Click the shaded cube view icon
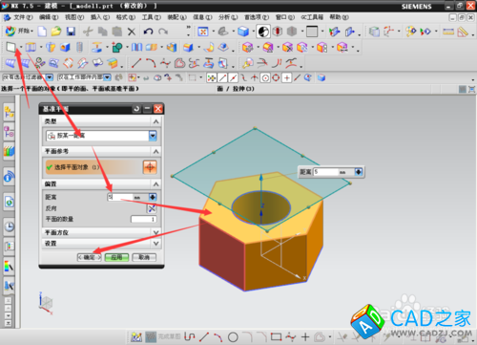477x345 pixels. click(243, 32)
